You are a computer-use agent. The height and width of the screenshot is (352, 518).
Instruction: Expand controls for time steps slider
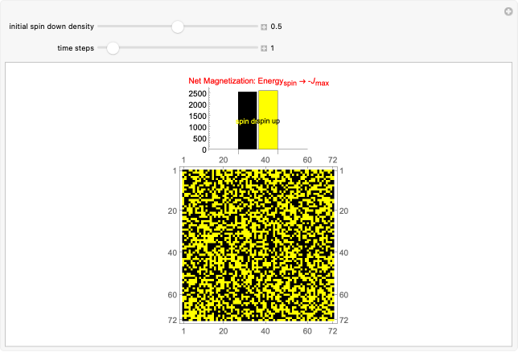tap(264, 48)
